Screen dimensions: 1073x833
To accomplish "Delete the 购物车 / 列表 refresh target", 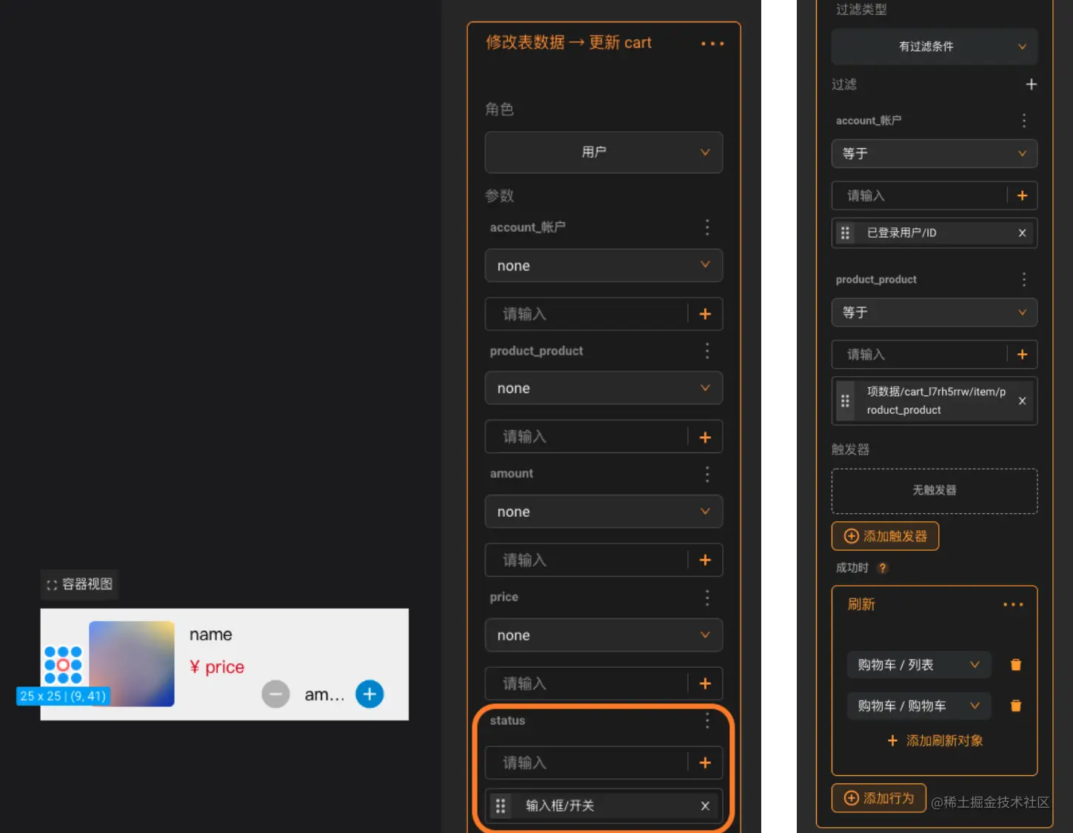I will [1016, 665].
